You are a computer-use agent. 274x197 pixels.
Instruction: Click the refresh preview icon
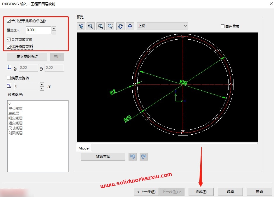click(120, 26)
